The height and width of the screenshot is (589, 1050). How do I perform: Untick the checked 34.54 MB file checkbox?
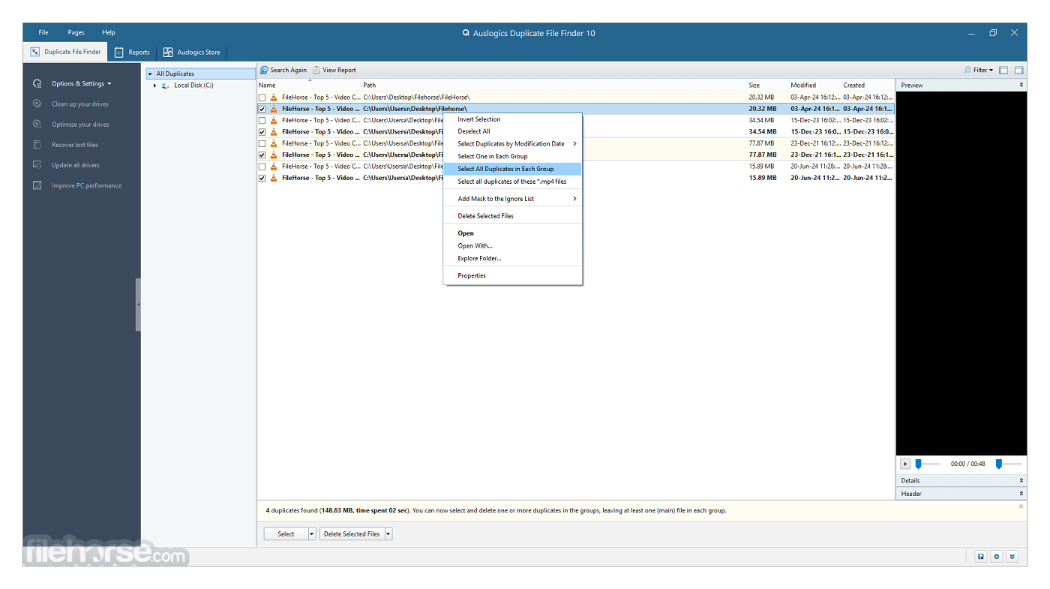click(x=262, y=132)
